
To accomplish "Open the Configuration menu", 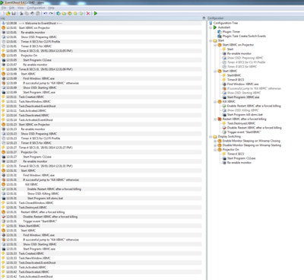I will [36, 8].
